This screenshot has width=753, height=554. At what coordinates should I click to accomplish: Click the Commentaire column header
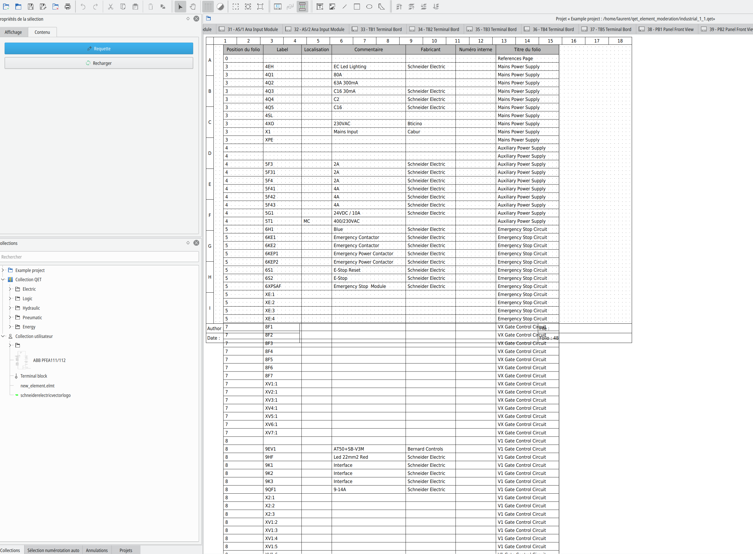click(x=369, y=50)
